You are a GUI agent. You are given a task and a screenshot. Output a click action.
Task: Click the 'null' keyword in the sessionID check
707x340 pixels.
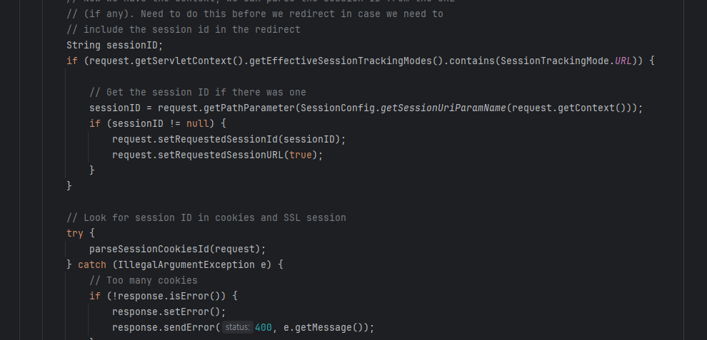pos(198,123)
